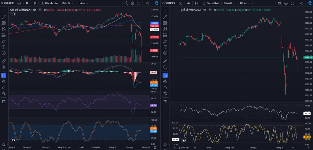
Task: Open chart settings gear in left chart toolbar
Action: (133, 3)
